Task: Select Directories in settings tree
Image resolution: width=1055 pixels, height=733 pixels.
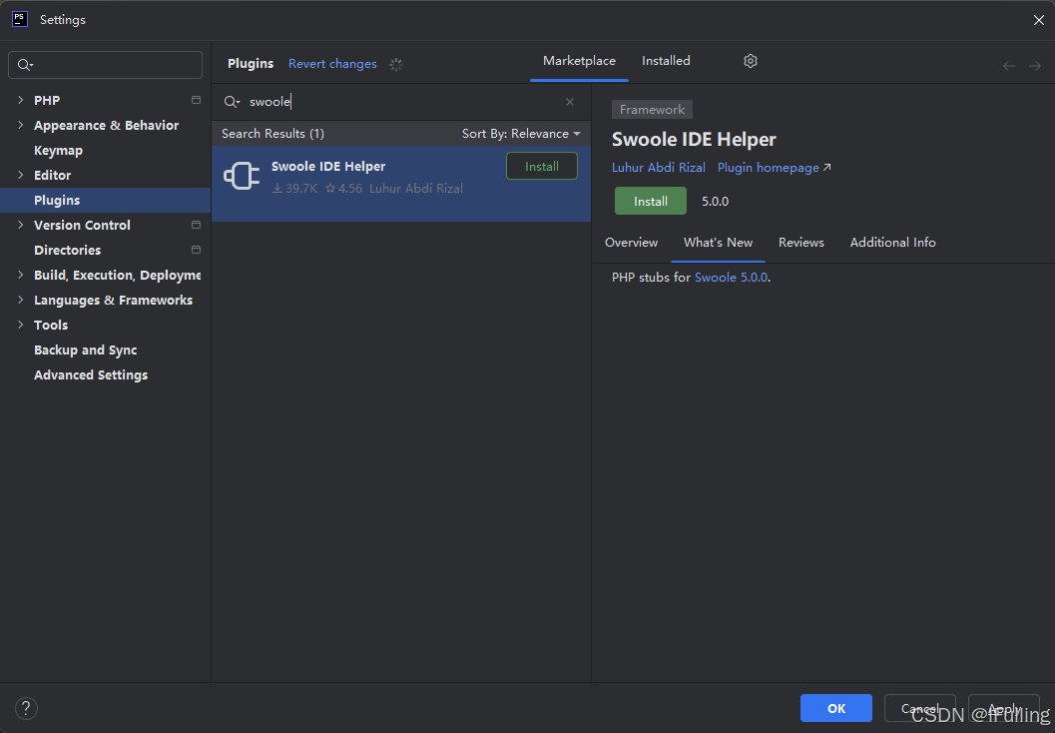Action: [x=67, y=250]
